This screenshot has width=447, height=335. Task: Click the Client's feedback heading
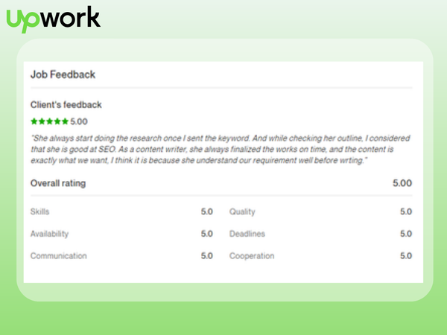pos(66,105)
